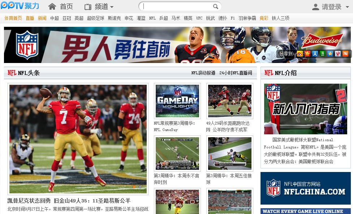Image resolution: width=353 pixels, height=214 pixels.
Task: Open the 本周五佳接球 video thumbnail
Action: (x=230, y=153)
